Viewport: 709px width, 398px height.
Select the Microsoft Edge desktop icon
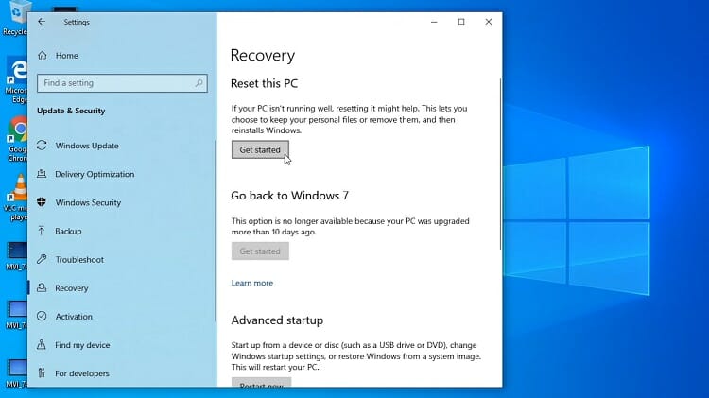(x=15, y=80)
